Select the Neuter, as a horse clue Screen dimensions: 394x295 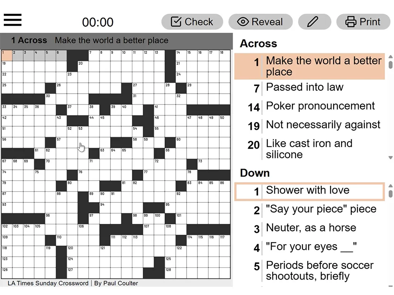click(x=310, y=228)
